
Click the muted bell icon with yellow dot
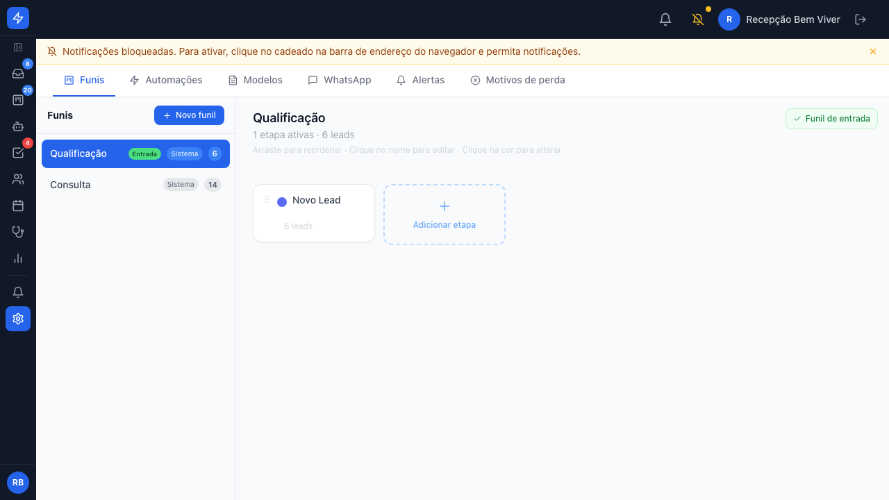click(x=698, y=19)
